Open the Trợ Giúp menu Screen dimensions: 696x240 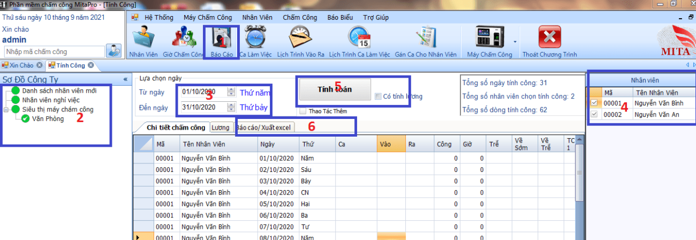pos(375,17)
